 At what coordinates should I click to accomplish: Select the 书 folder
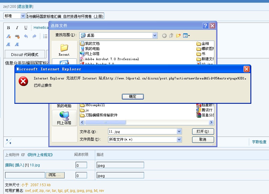click(x=201, y=54)
